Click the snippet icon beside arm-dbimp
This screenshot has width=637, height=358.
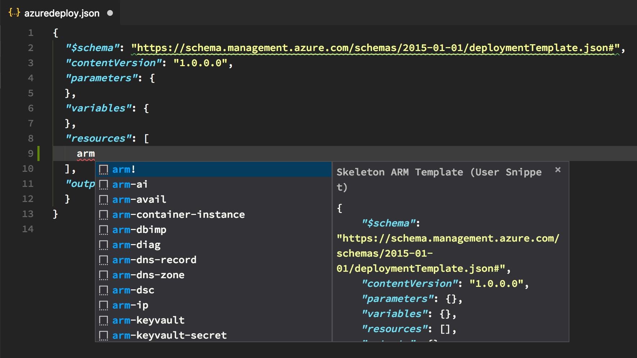tap(104, 230)
